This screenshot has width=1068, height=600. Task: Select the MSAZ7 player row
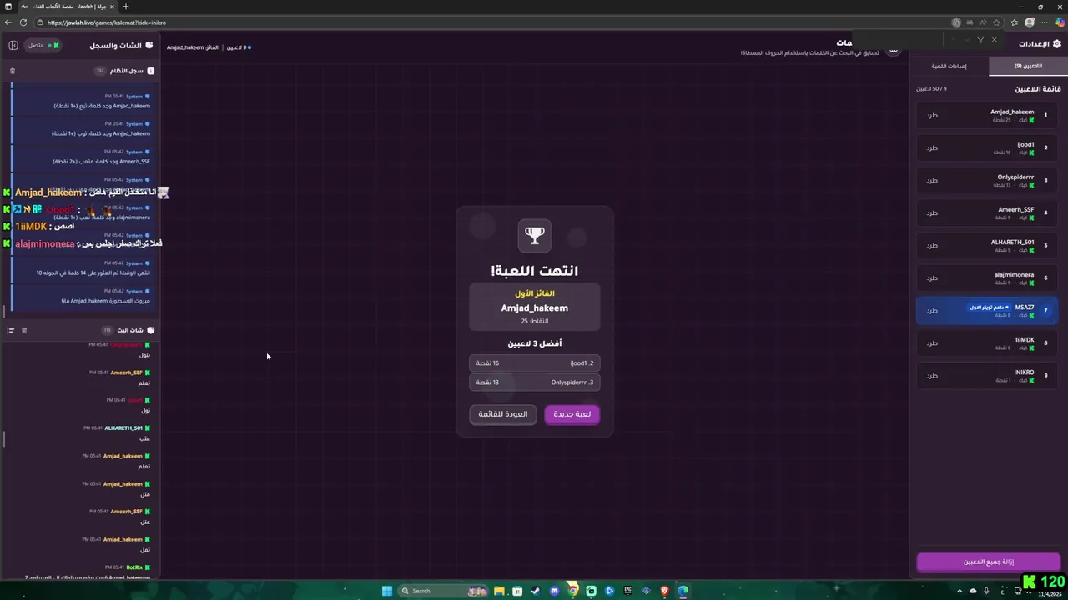pyautogui.click(x=987, y=310)
